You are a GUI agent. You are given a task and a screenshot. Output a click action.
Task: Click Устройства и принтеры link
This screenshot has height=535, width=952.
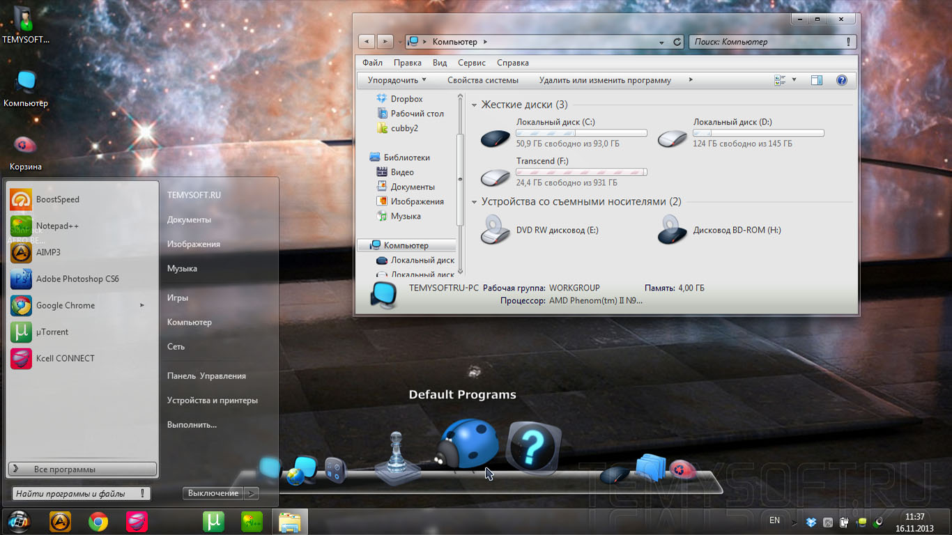(213, 401)
